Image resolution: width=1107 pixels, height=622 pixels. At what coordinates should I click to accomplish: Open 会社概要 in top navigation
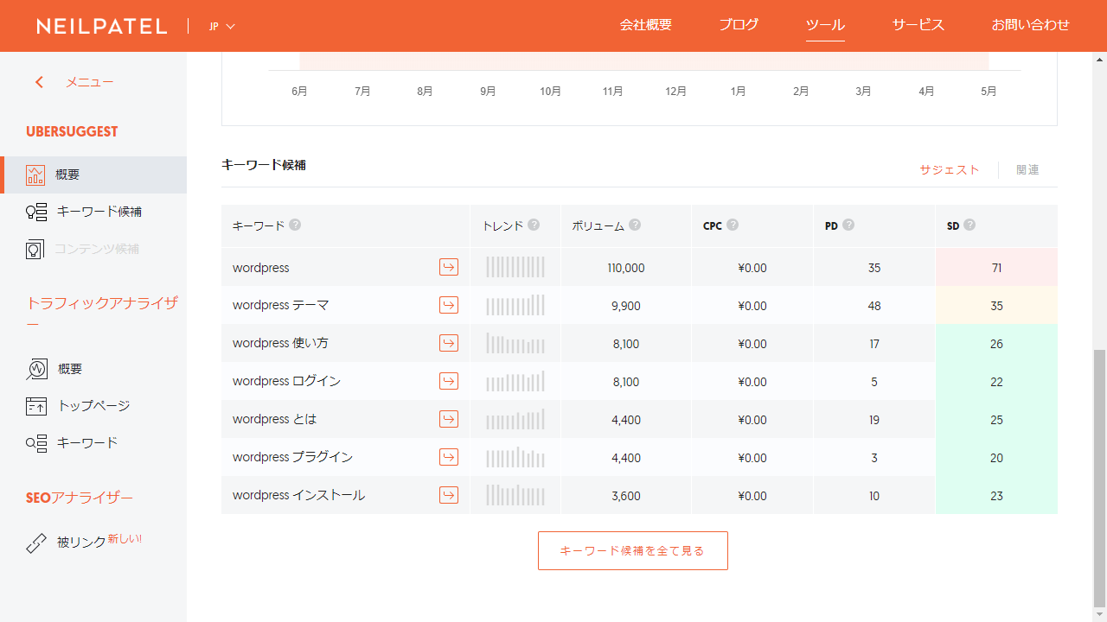click(646, 25)
